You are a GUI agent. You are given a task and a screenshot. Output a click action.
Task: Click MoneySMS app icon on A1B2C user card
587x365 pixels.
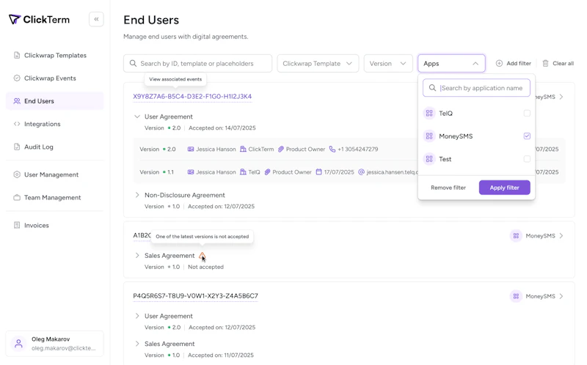(x=516, y=235)
